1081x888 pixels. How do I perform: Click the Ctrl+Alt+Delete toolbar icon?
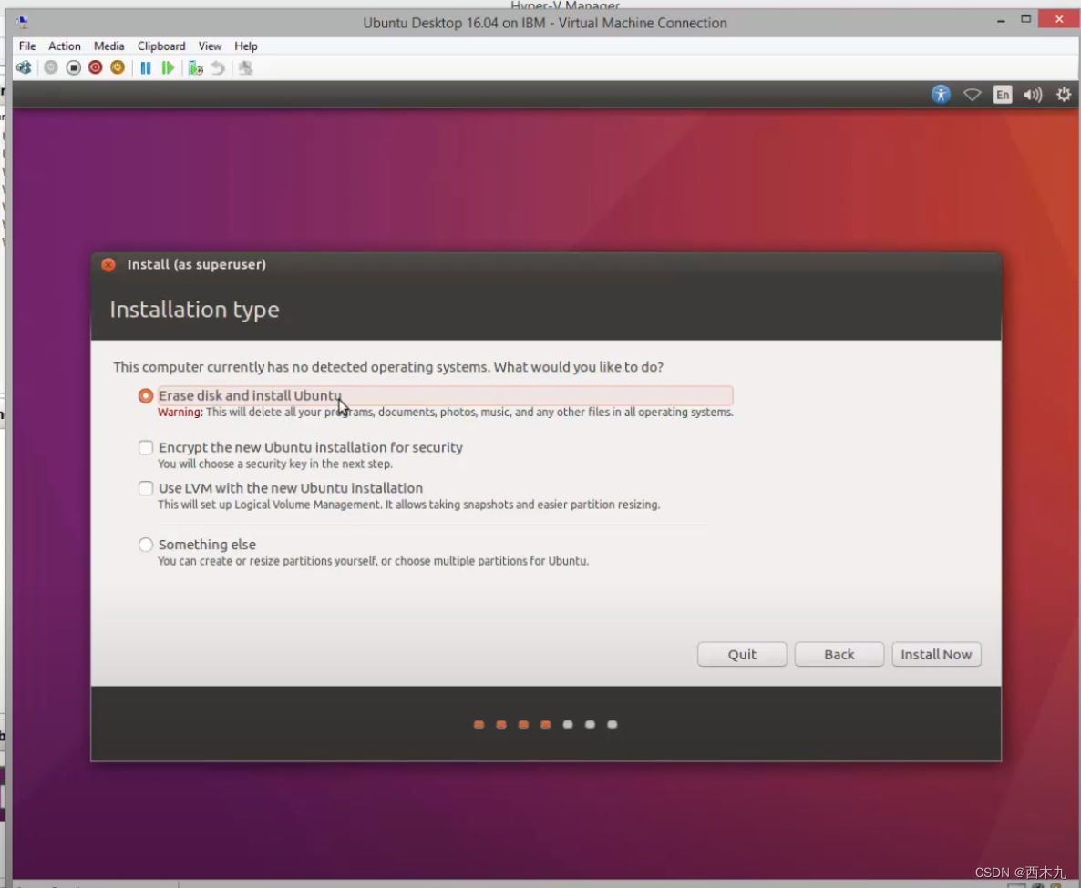tap(24, 67)
